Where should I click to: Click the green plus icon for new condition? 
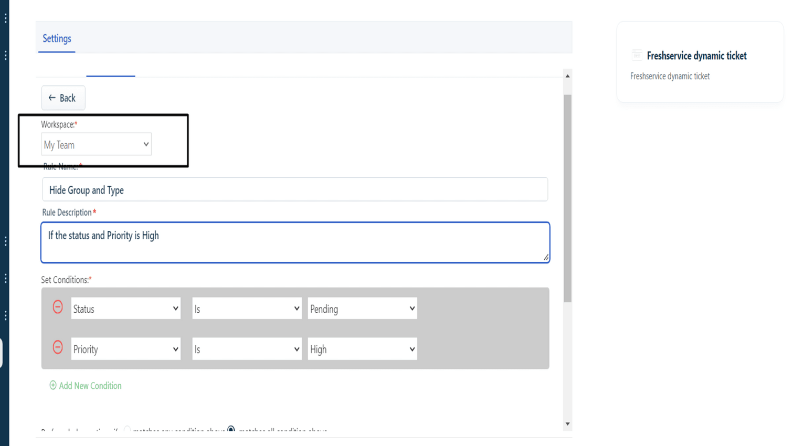[x=52, y=386]
